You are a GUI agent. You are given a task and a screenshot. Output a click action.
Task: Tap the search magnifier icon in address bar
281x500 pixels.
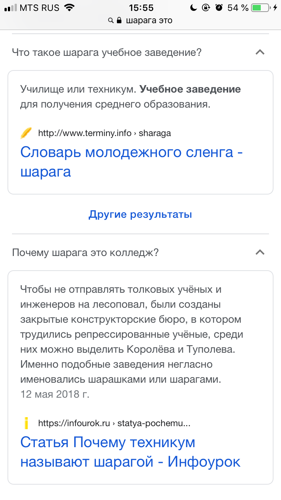coord(111,20)
